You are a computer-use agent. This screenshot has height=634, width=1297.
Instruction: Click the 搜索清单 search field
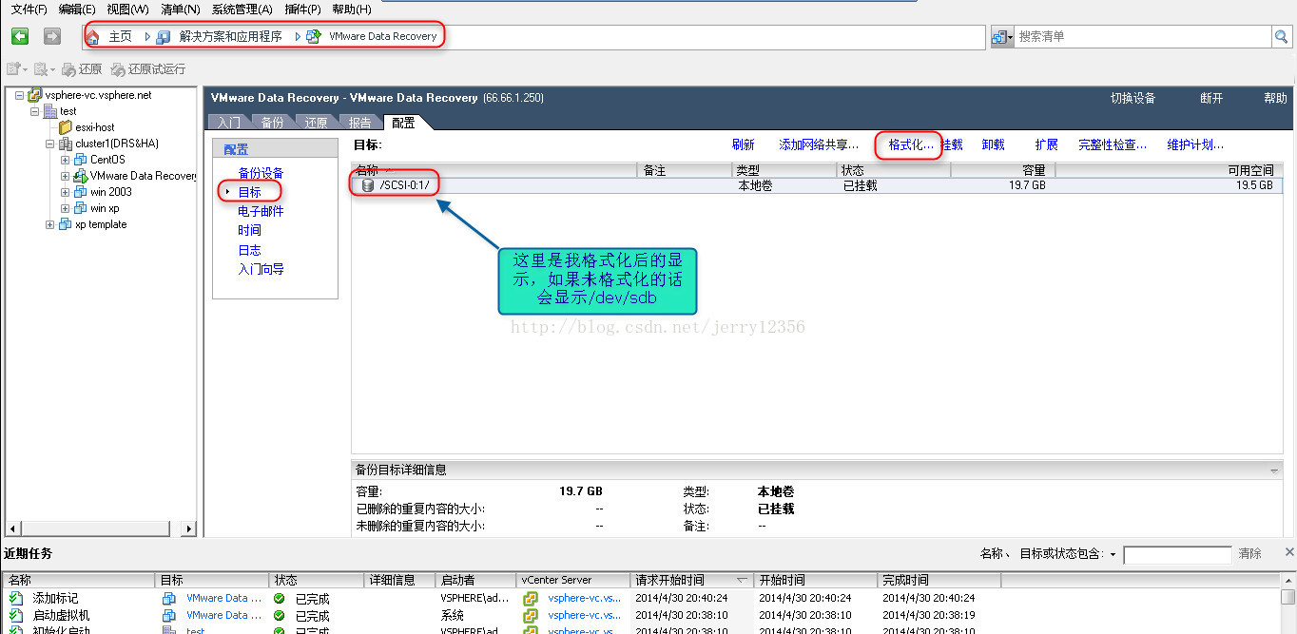pos(1143,36)
